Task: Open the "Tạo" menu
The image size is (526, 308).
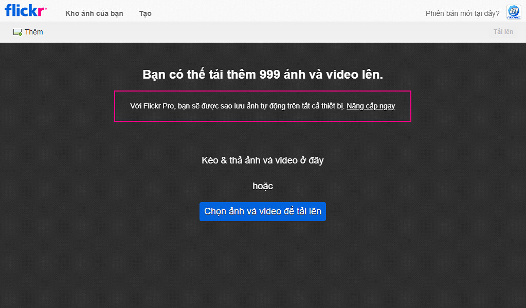Action: 145,13
